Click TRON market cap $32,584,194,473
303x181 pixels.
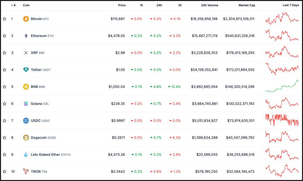[240, 172]
